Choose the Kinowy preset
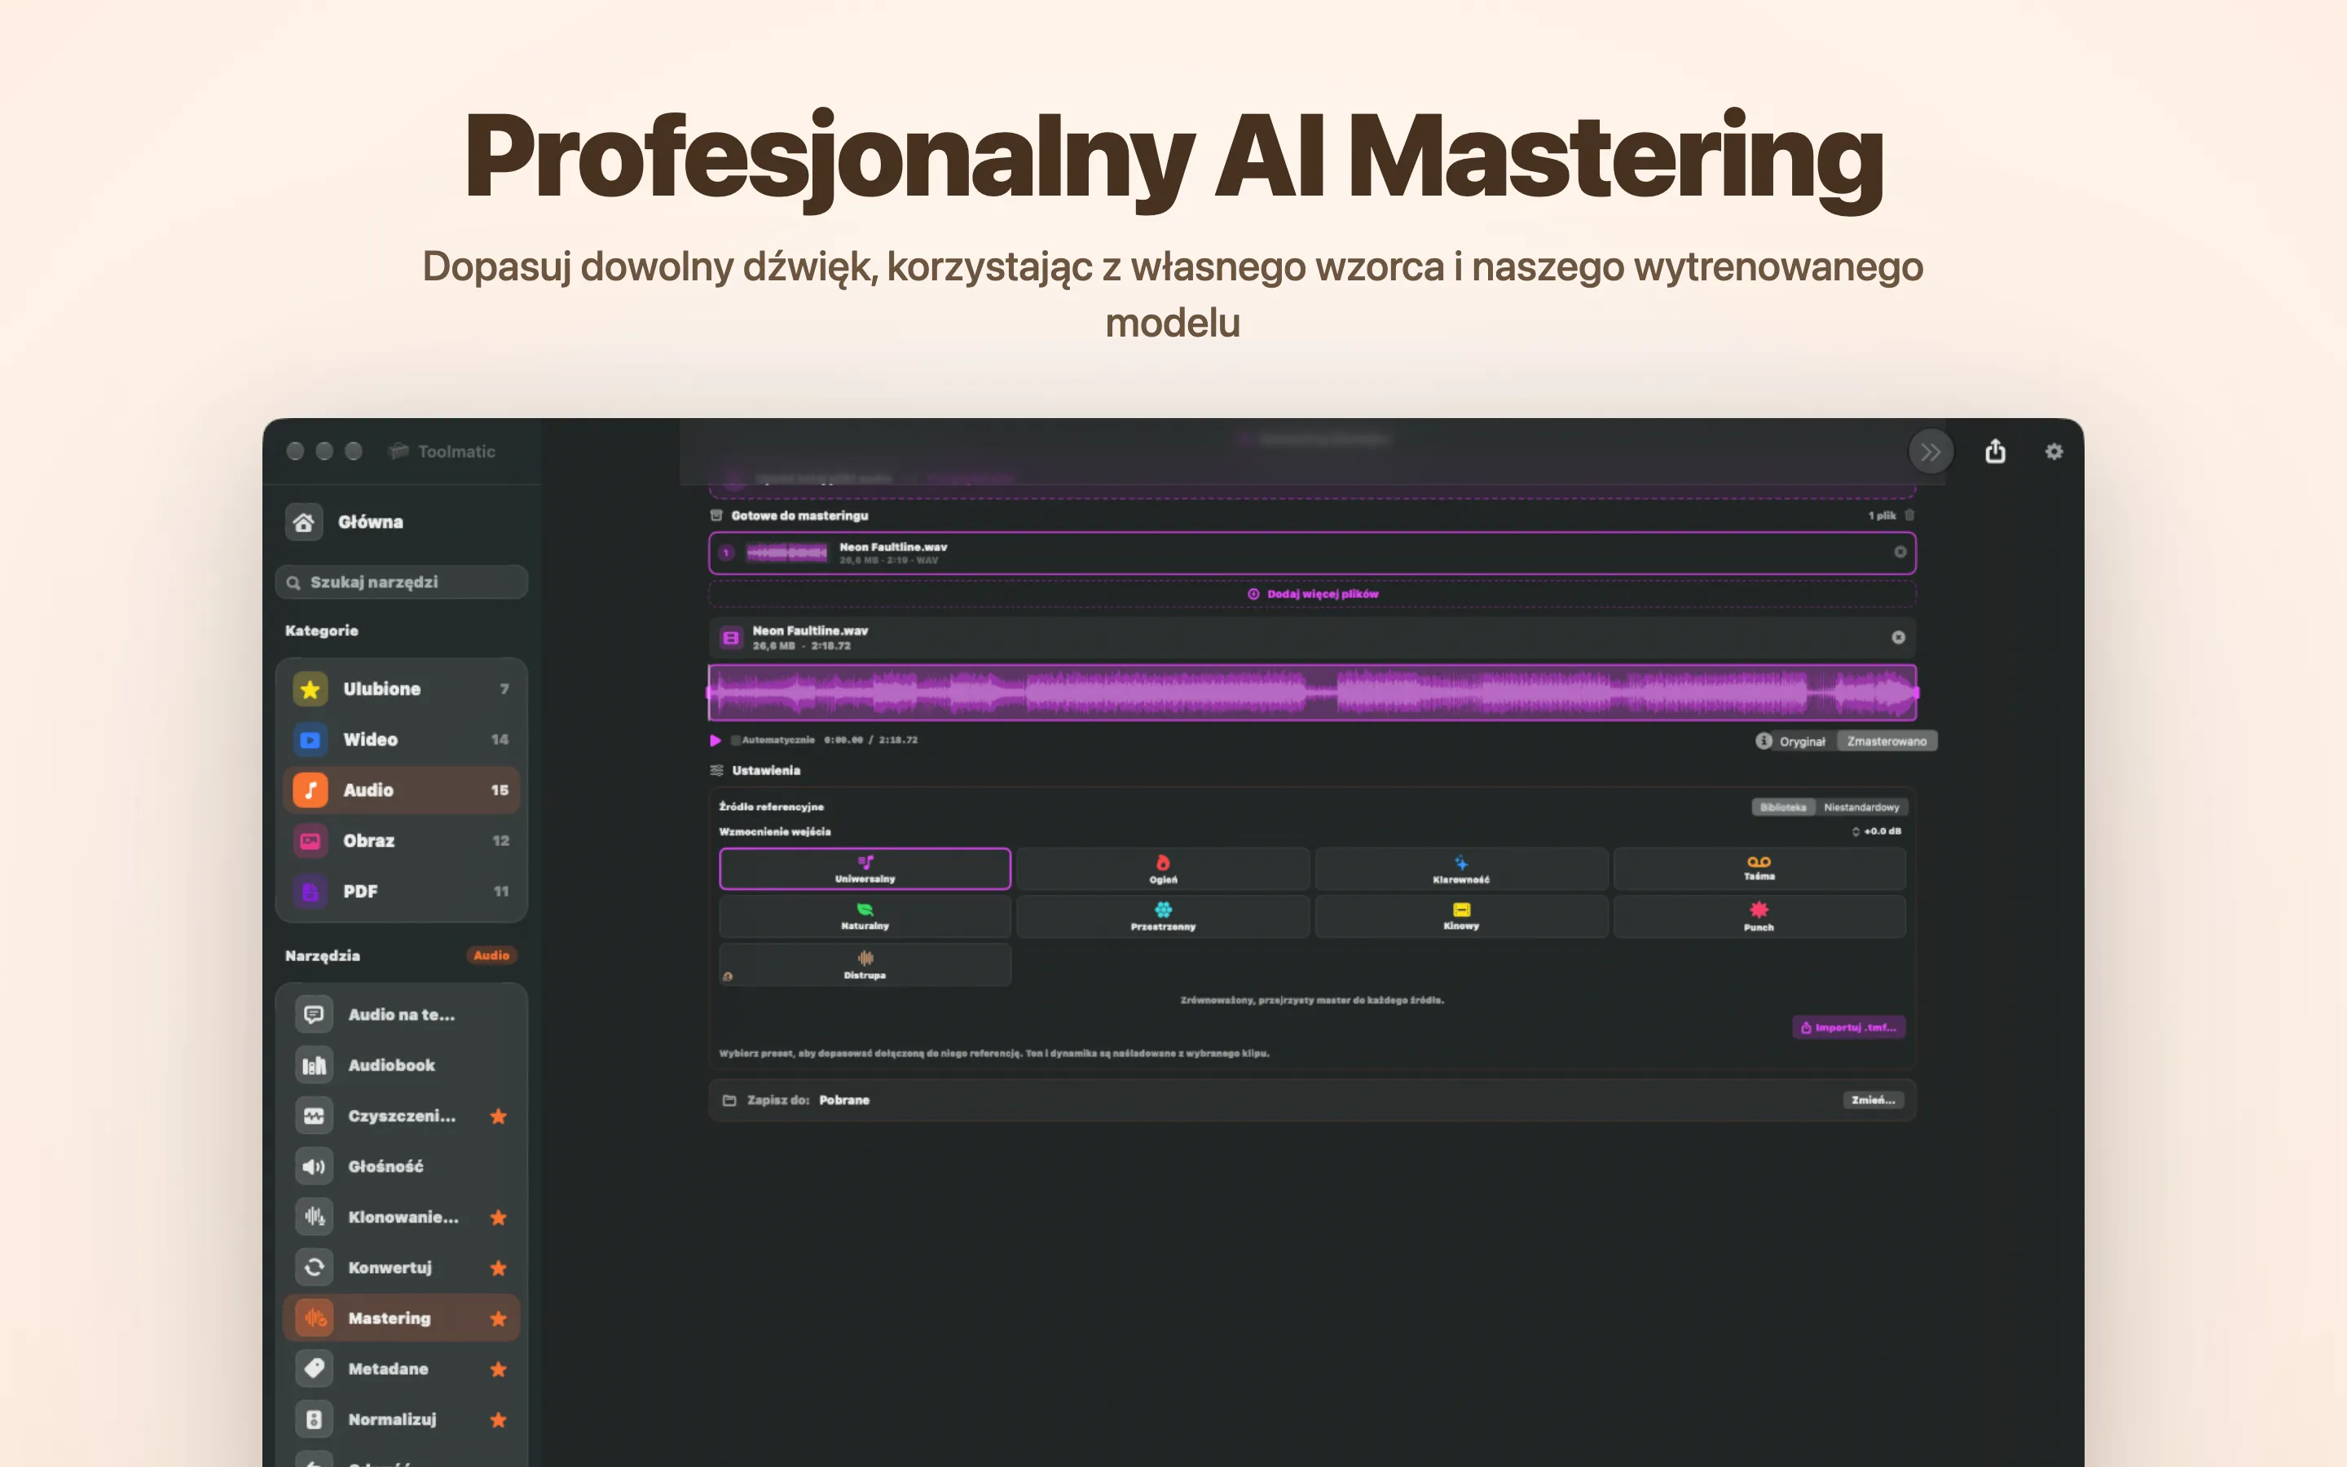Viewport: 2347px width, 1467px height. pos(1460,916)
